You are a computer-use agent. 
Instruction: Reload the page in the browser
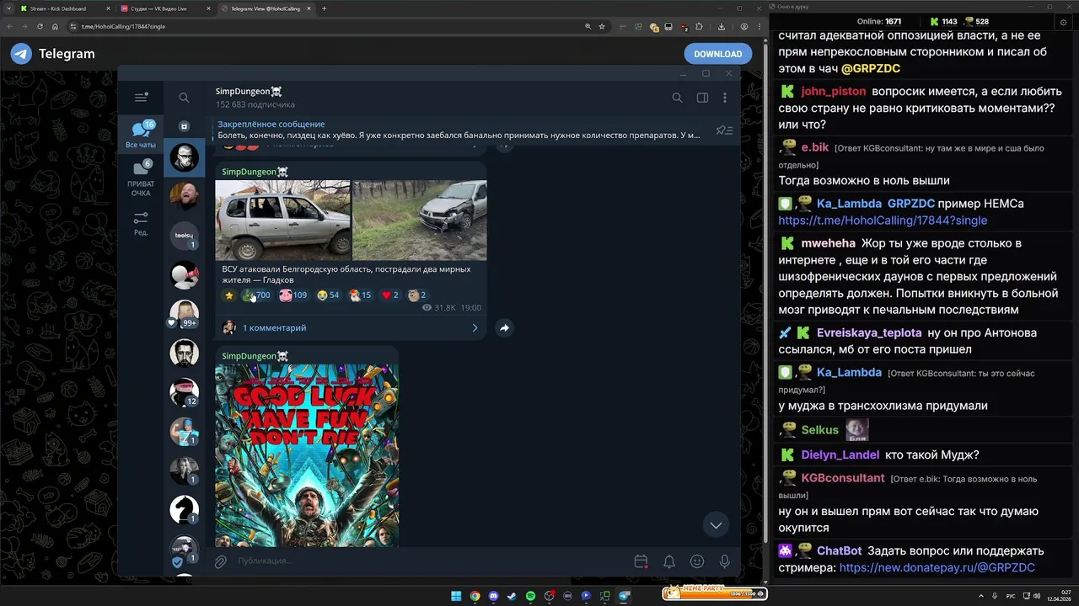tap(39, 26)
